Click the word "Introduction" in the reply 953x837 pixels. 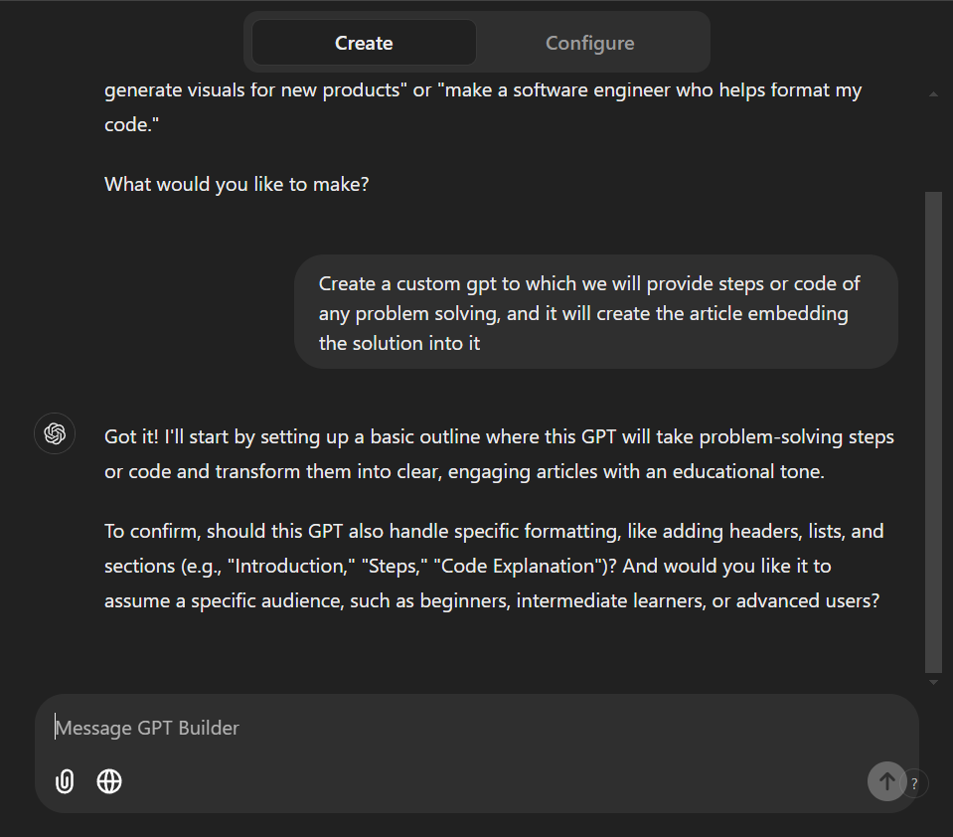290,566
